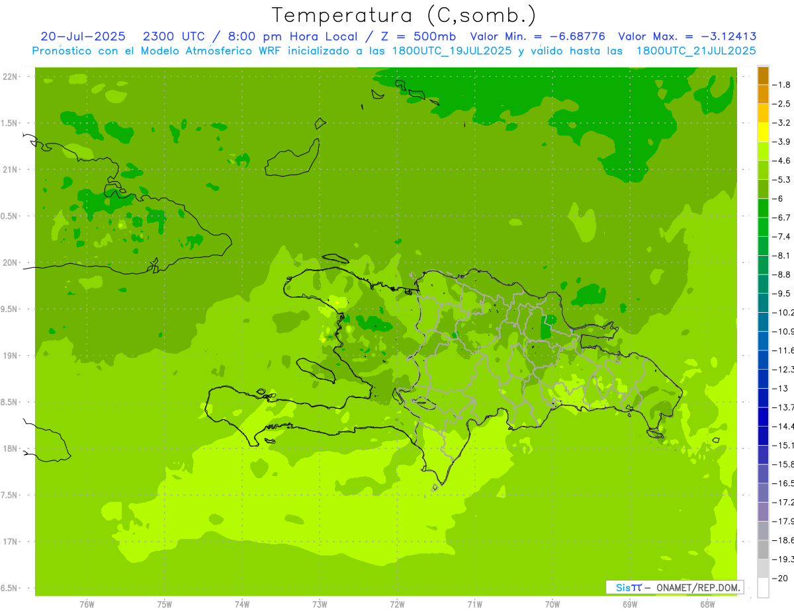Click the brown legend swatch above -1.8
This screenshot has height=613, width=794.
pyautogui.click(x=763, y=75)
